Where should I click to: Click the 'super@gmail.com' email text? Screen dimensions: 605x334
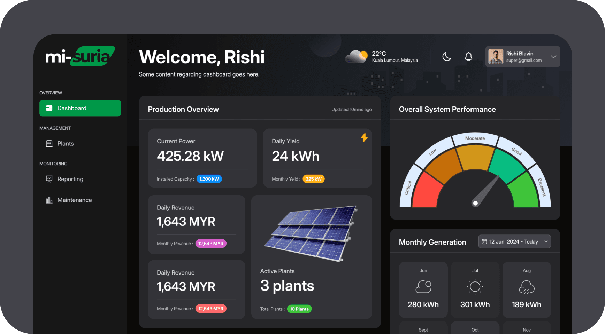[x=524, y=60]
